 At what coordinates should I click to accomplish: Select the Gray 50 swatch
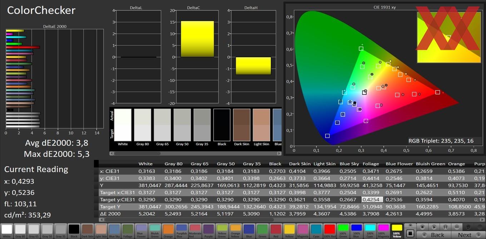[x=47, y=231]
